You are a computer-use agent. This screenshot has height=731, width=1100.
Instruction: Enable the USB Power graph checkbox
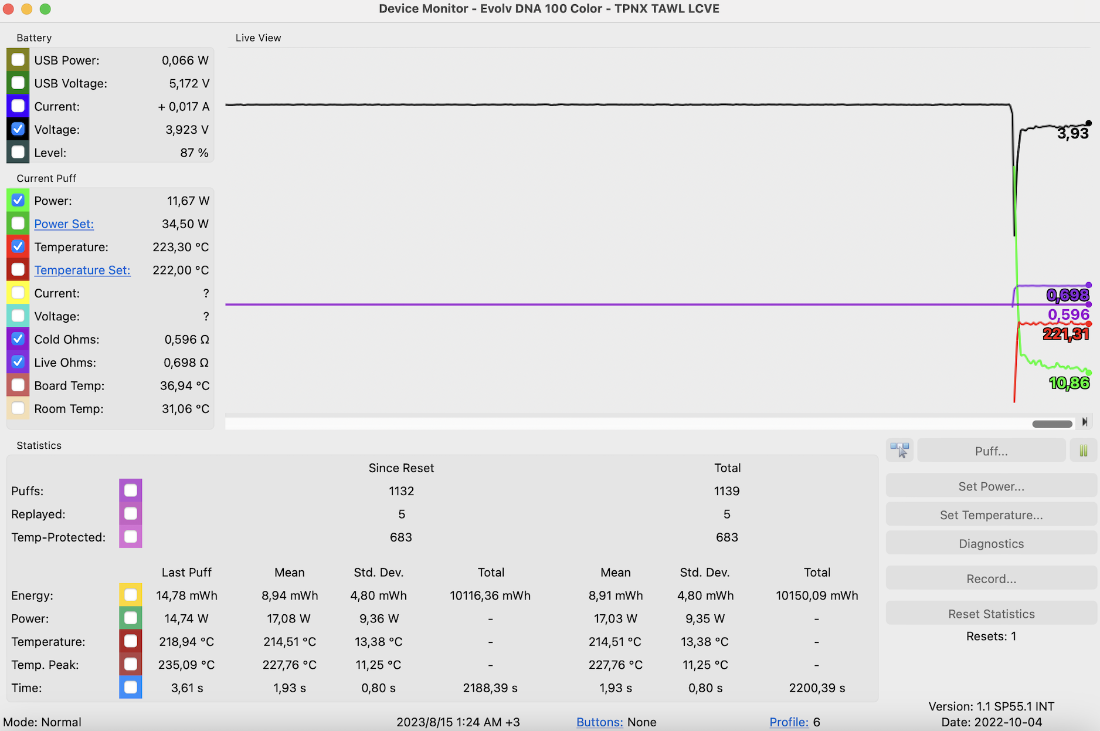coord(18,60)
